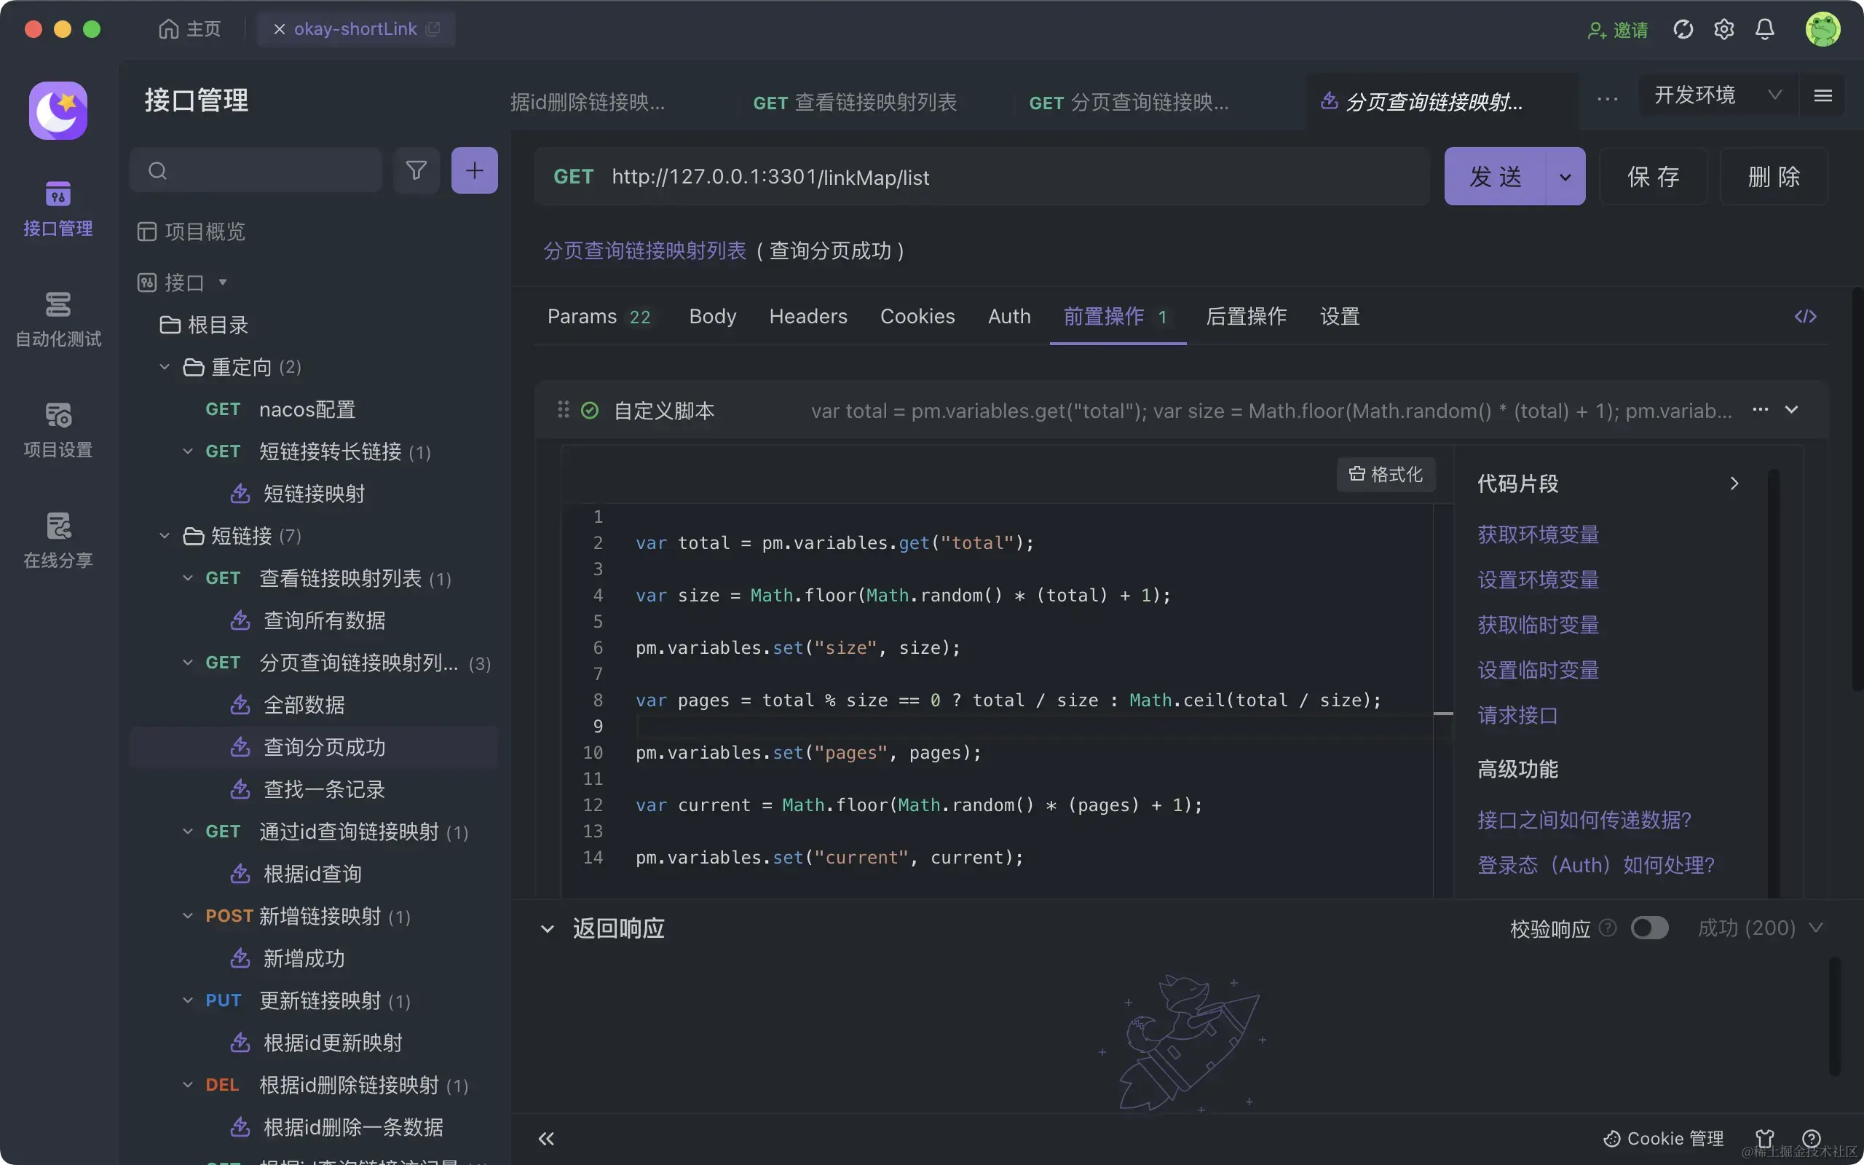Click the help question-mark icon at bottom right
Image resolution: width=1864 pixels, height=1165 pixels.
click(x=1812, y=1138)
